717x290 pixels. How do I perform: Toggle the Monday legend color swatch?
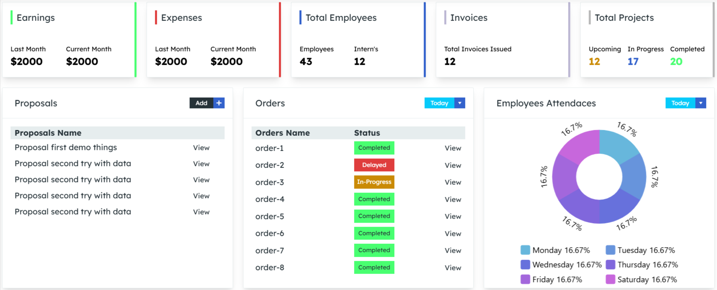(x=525, y=250)
